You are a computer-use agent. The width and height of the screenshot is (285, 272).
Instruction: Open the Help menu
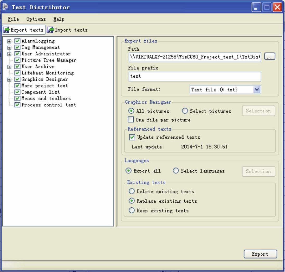click(x=59, y=19)
